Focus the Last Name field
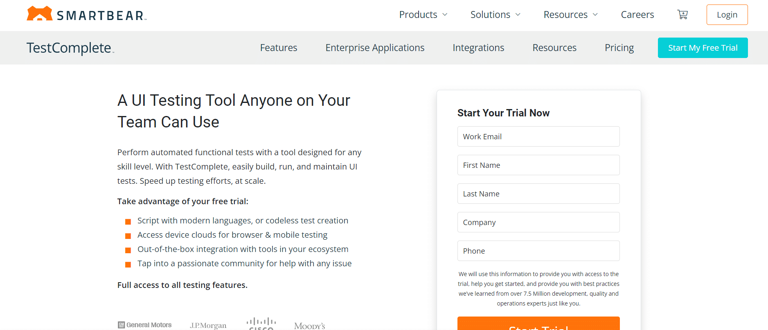The width and height of the screenshot is (768, 330). pos(538,194)
